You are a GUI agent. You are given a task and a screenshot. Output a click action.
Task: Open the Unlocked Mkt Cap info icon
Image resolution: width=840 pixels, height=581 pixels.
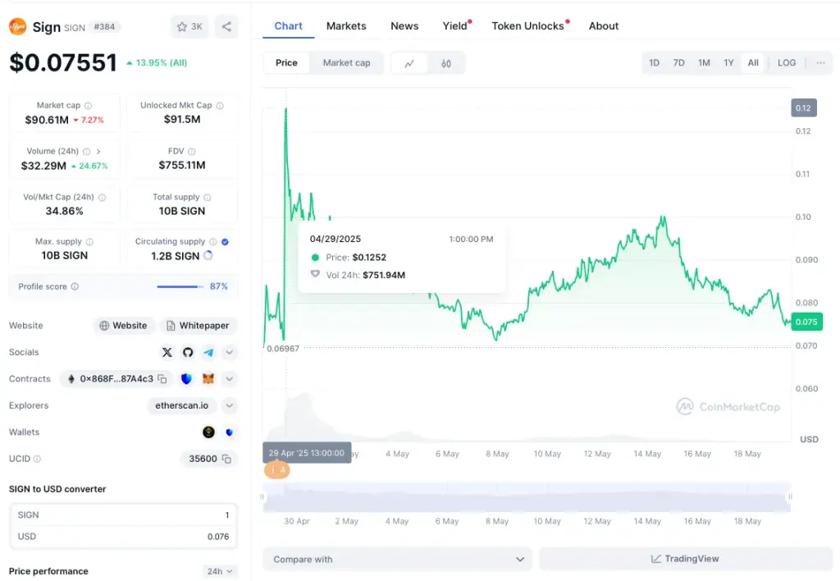click(x=220, y=106)
